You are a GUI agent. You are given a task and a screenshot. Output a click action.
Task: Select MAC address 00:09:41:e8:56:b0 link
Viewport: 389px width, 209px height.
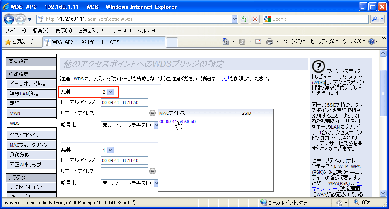click(177, 122)
